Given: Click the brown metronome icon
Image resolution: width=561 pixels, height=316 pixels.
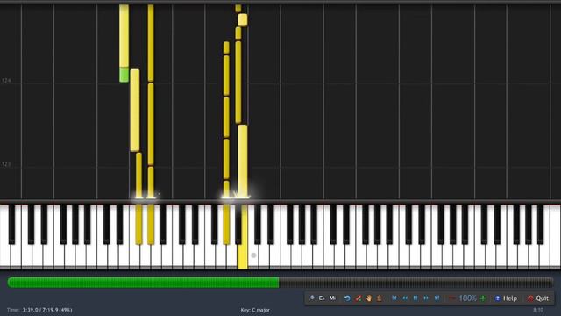Looking at the screenshot, I should pyautogui.click(x=380, y=298).
